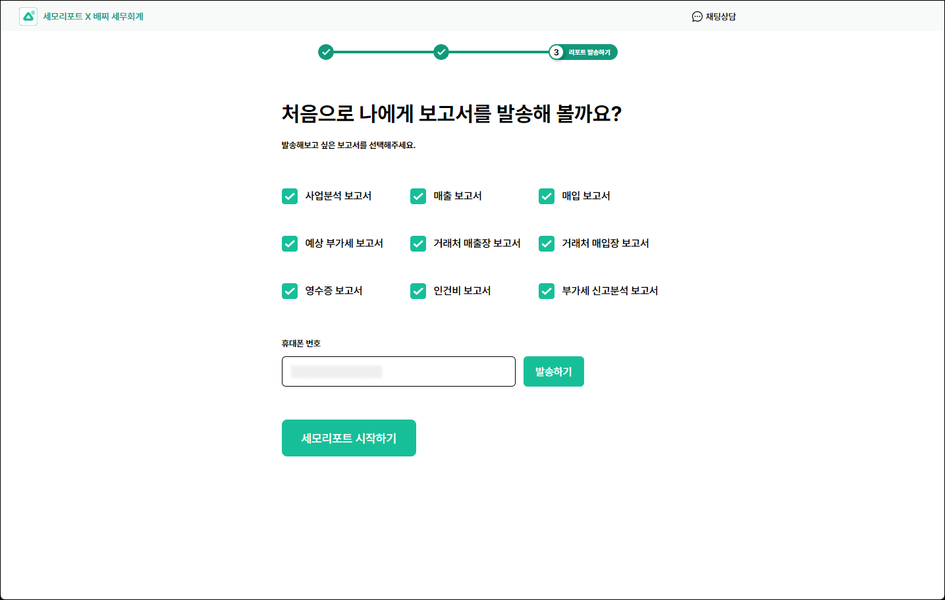
Task: Select step 3 리포트 발송하기 indicator
Action: click(583, 52)
